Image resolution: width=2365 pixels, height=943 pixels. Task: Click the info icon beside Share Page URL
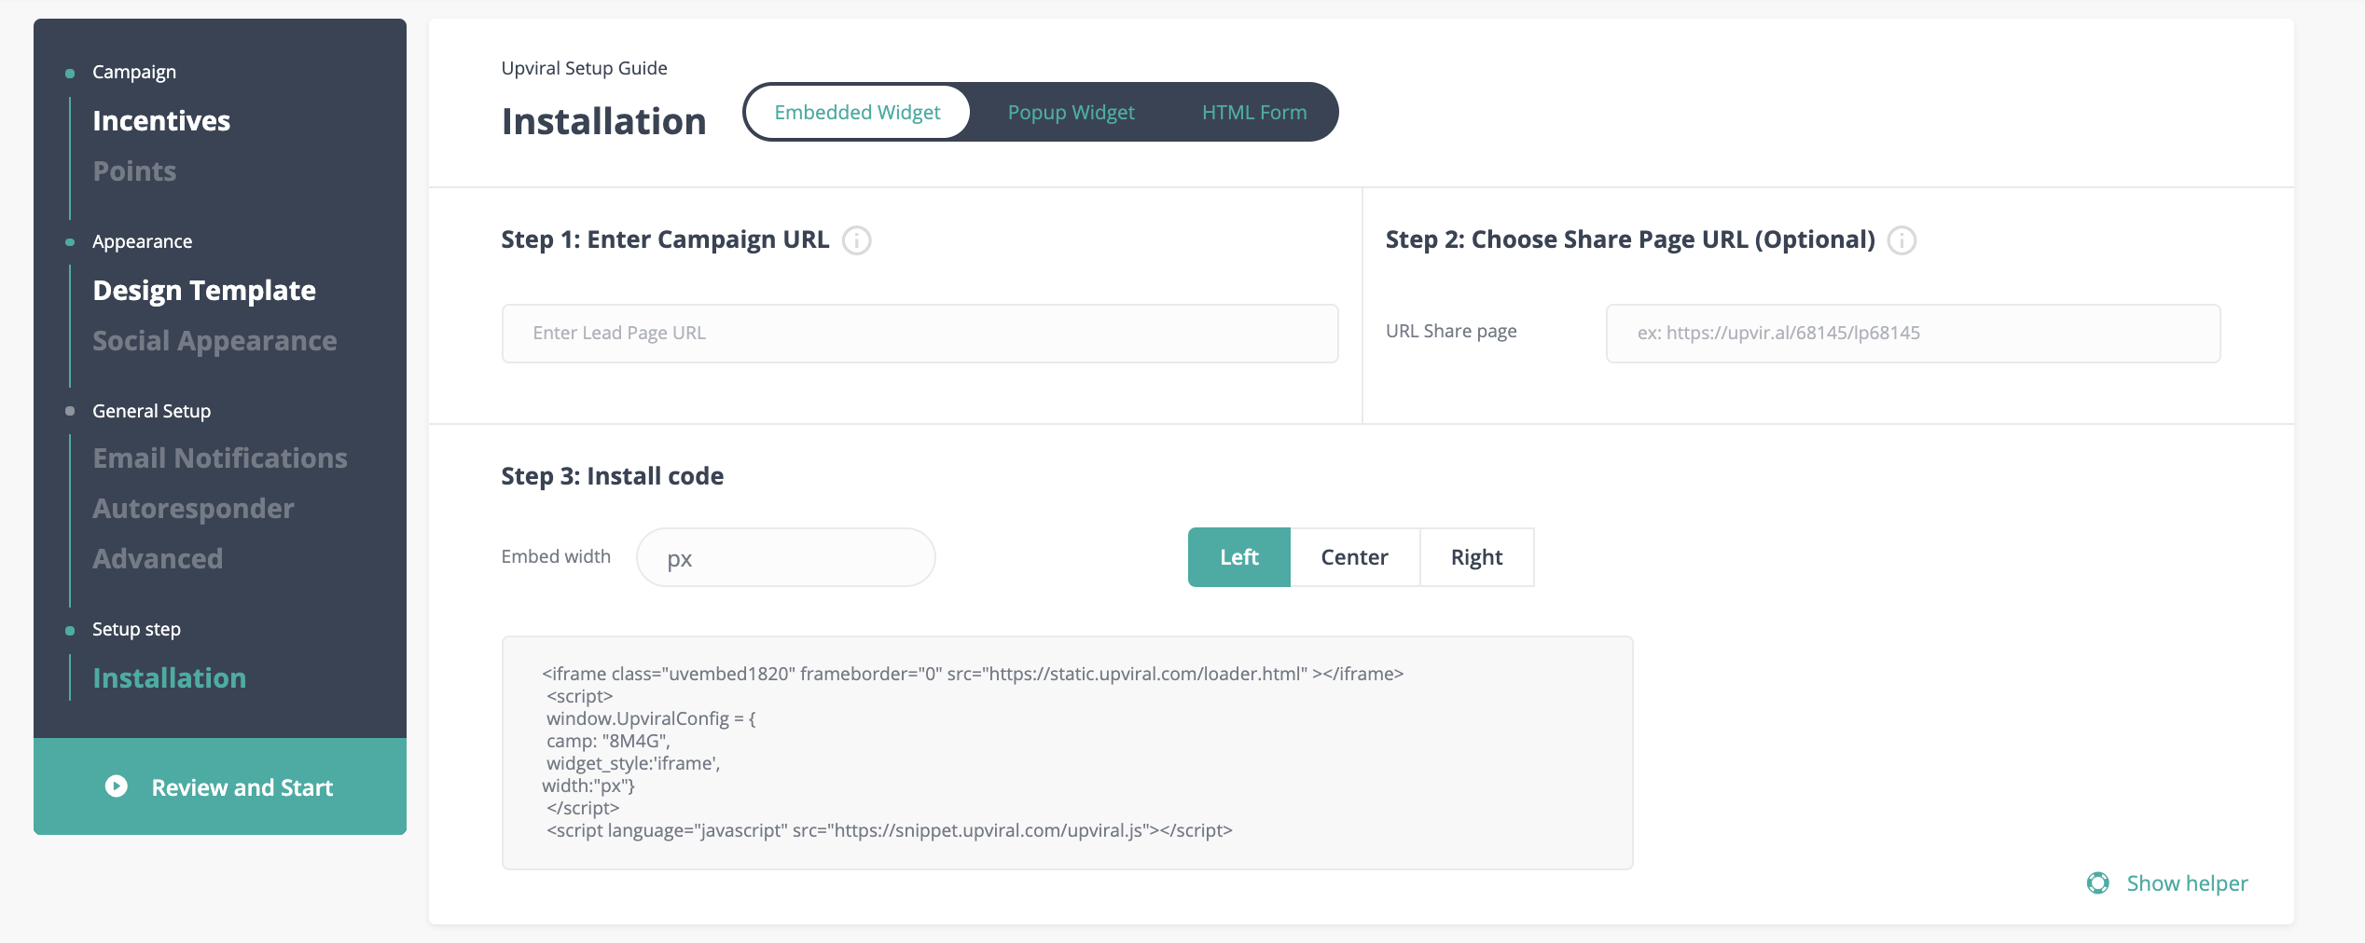click(x=1902, y=240)
